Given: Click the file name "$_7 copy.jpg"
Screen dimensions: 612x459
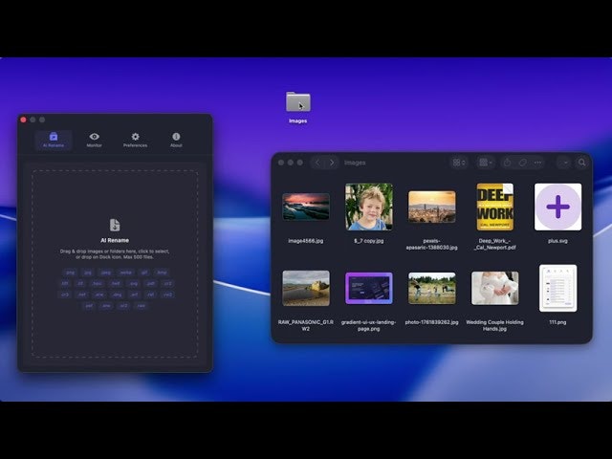Looking at the screenshot, I should (369, 241).
